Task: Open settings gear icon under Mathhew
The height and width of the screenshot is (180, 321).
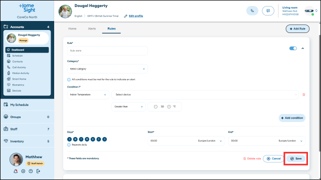Action: click(23, 171)
